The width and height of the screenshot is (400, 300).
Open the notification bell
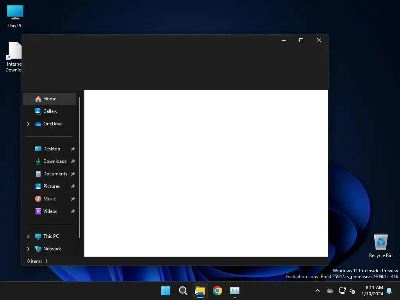tap(389, 291)
